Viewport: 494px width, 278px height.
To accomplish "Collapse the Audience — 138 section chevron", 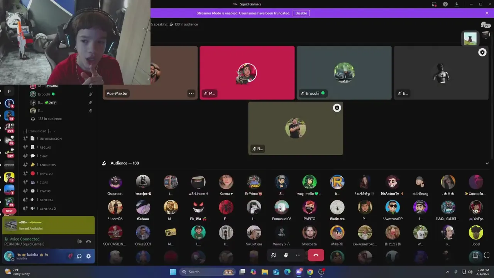I will click(487, 163).
